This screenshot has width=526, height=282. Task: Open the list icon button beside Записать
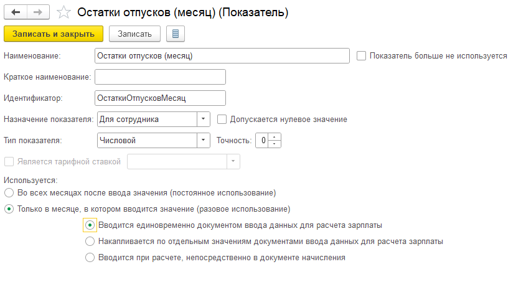pos(176,34)
